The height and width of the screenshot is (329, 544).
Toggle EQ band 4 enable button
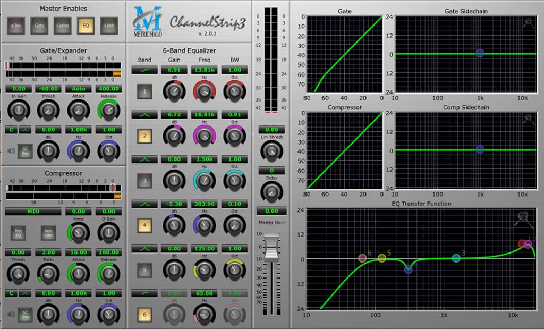[x=144, y=225]
